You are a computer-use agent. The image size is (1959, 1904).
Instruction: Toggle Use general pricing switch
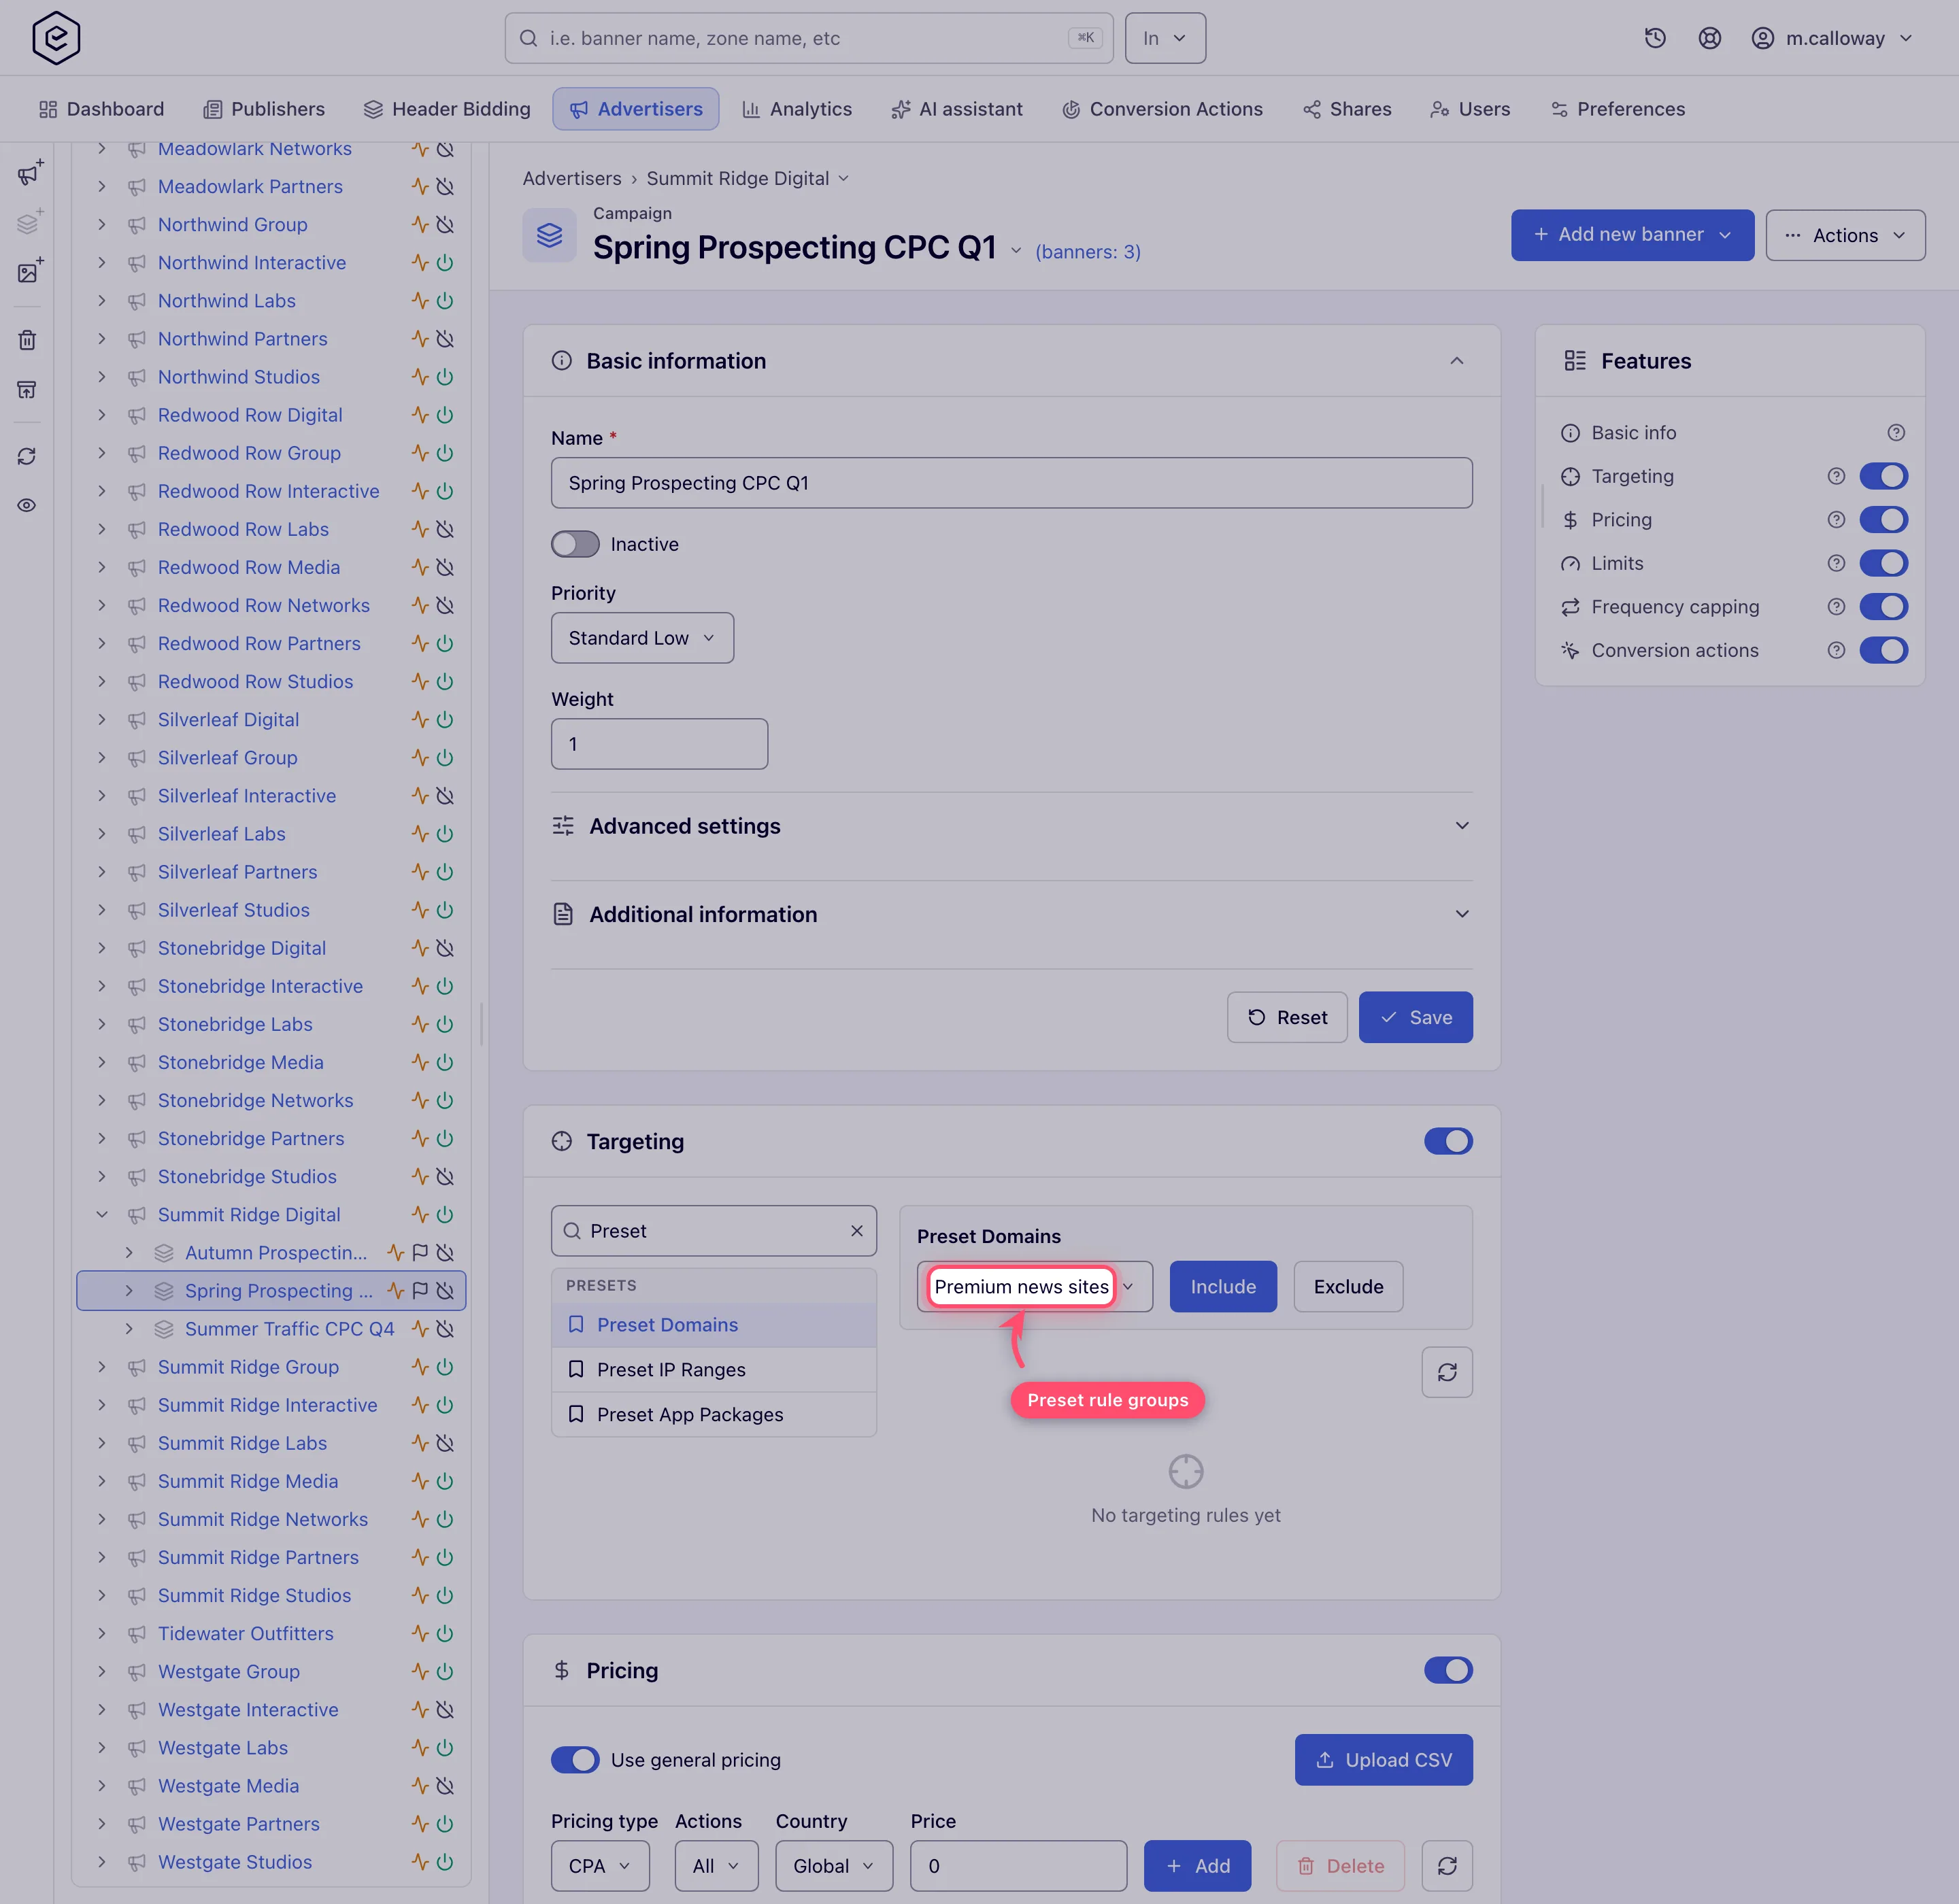(575, 1760)
